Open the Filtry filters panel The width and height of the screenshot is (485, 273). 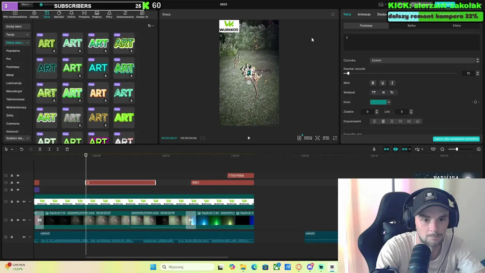coord(109,14)
